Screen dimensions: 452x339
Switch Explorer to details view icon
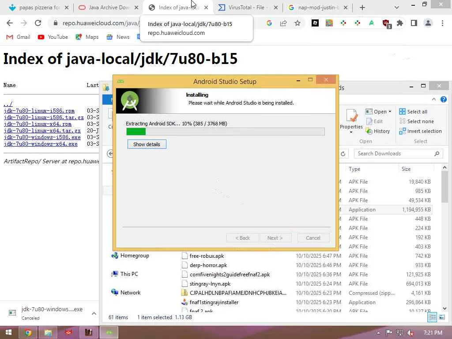(432, 317)
